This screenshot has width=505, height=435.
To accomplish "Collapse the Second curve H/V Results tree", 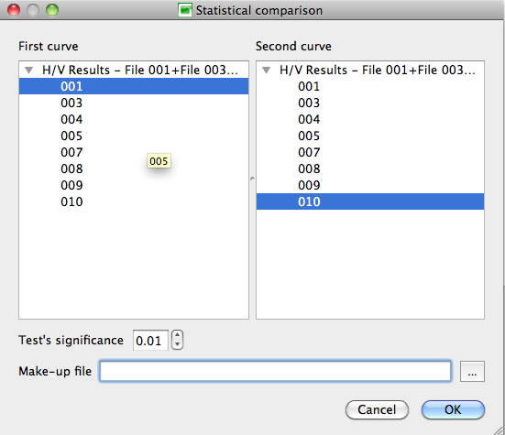I will click(267, 70).
